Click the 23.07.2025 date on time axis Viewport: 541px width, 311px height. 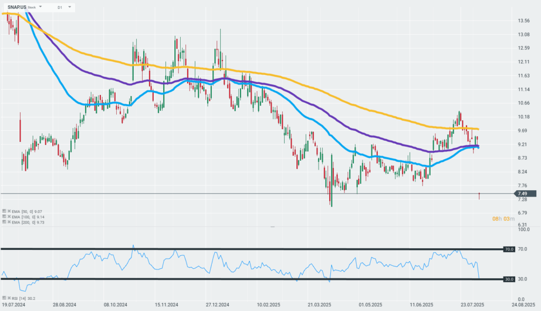tap(472, 305)
